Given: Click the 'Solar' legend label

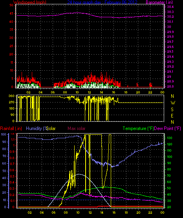Looking at the screenshot, I should coord(51,128).
